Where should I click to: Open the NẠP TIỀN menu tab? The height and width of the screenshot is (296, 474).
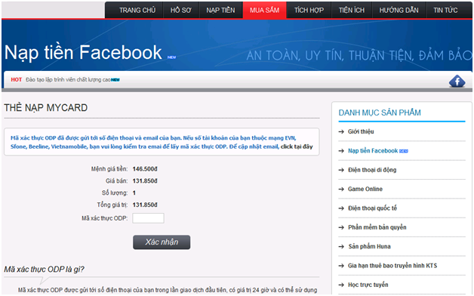(x=220, y=11)
